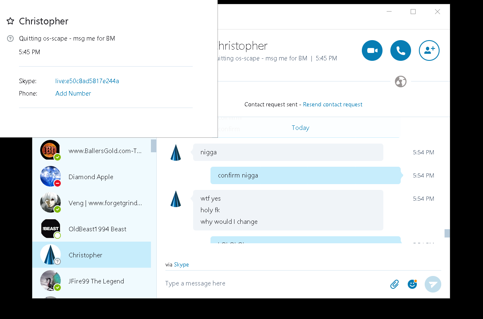Start a voice call with Christopher
This screenshot has width=483, height=319.
point(400,50)
